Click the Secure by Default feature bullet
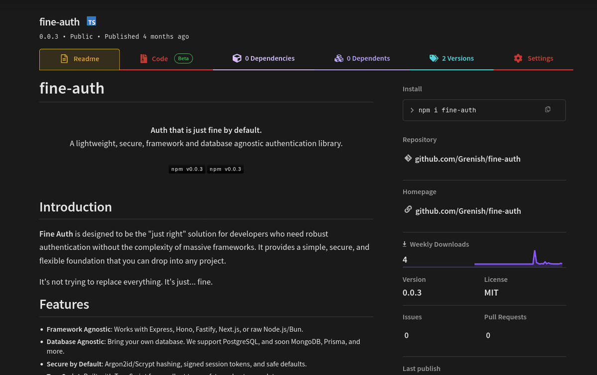This screenshot has height=375, width=597. click(177, 364)
